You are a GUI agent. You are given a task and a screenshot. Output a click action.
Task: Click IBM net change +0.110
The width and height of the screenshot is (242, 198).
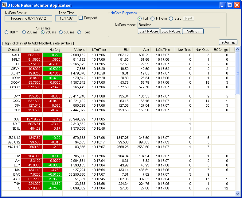(53, 156)
